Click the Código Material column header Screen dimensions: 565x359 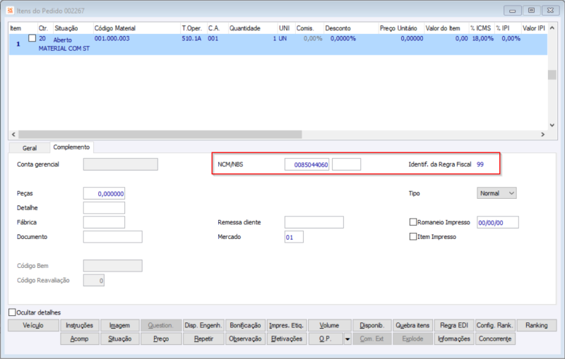[x=136, y=28]
